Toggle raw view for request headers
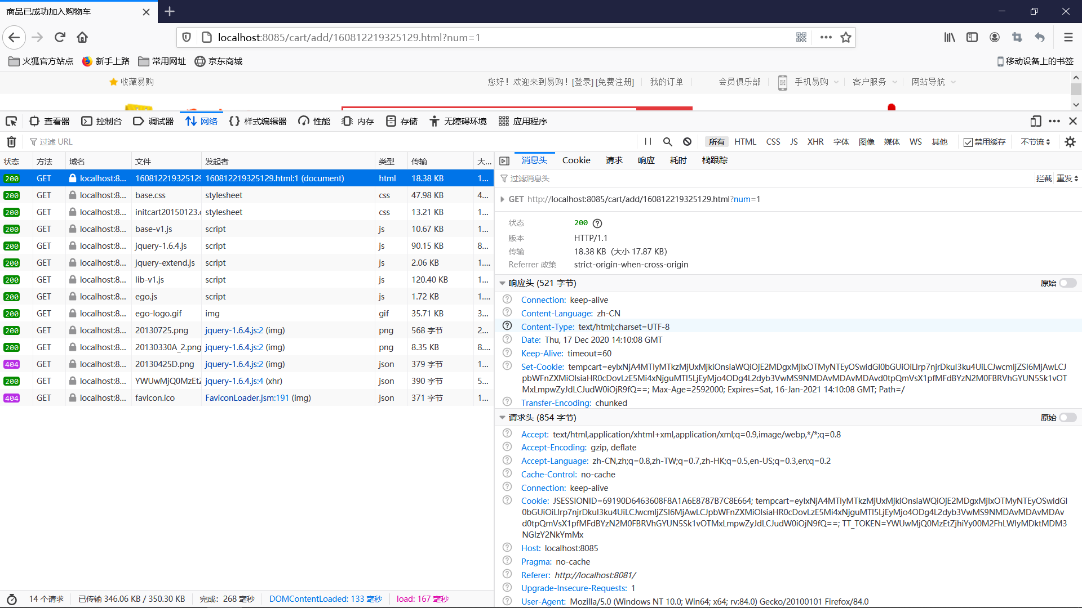Screen dimensions: 1082x608 (x=1068, y=418)
